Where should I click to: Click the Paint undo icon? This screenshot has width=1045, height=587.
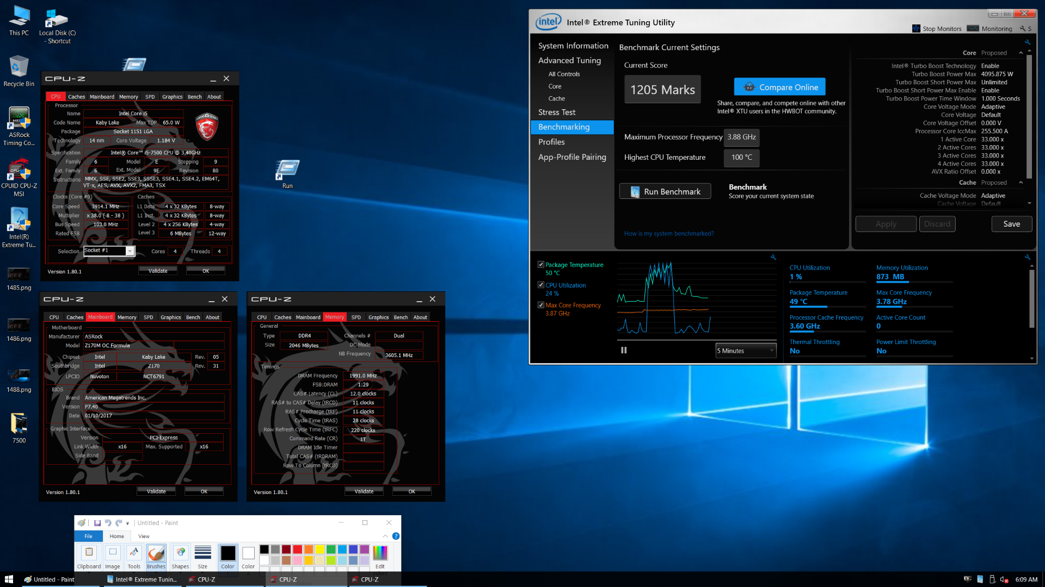click(108, 523)
